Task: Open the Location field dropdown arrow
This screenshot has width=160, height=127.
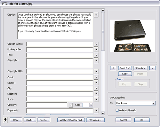Action: point(96,94)
